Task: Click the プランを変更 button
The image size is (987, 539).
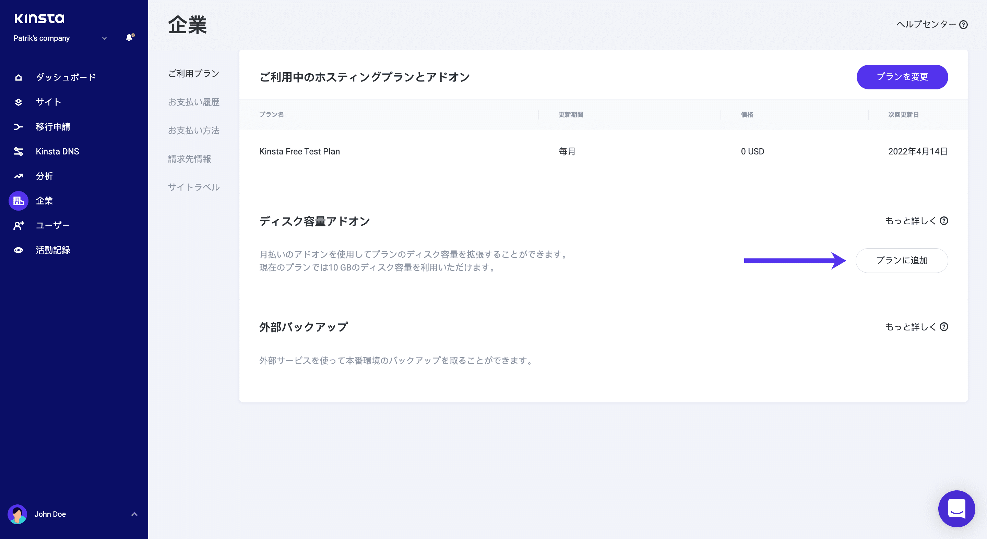Action: coord(902,77)
